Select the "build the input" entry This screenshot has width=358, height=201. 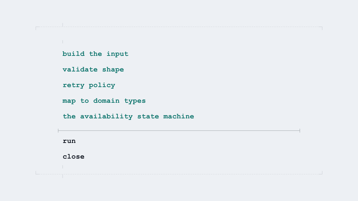pos(95,54)
